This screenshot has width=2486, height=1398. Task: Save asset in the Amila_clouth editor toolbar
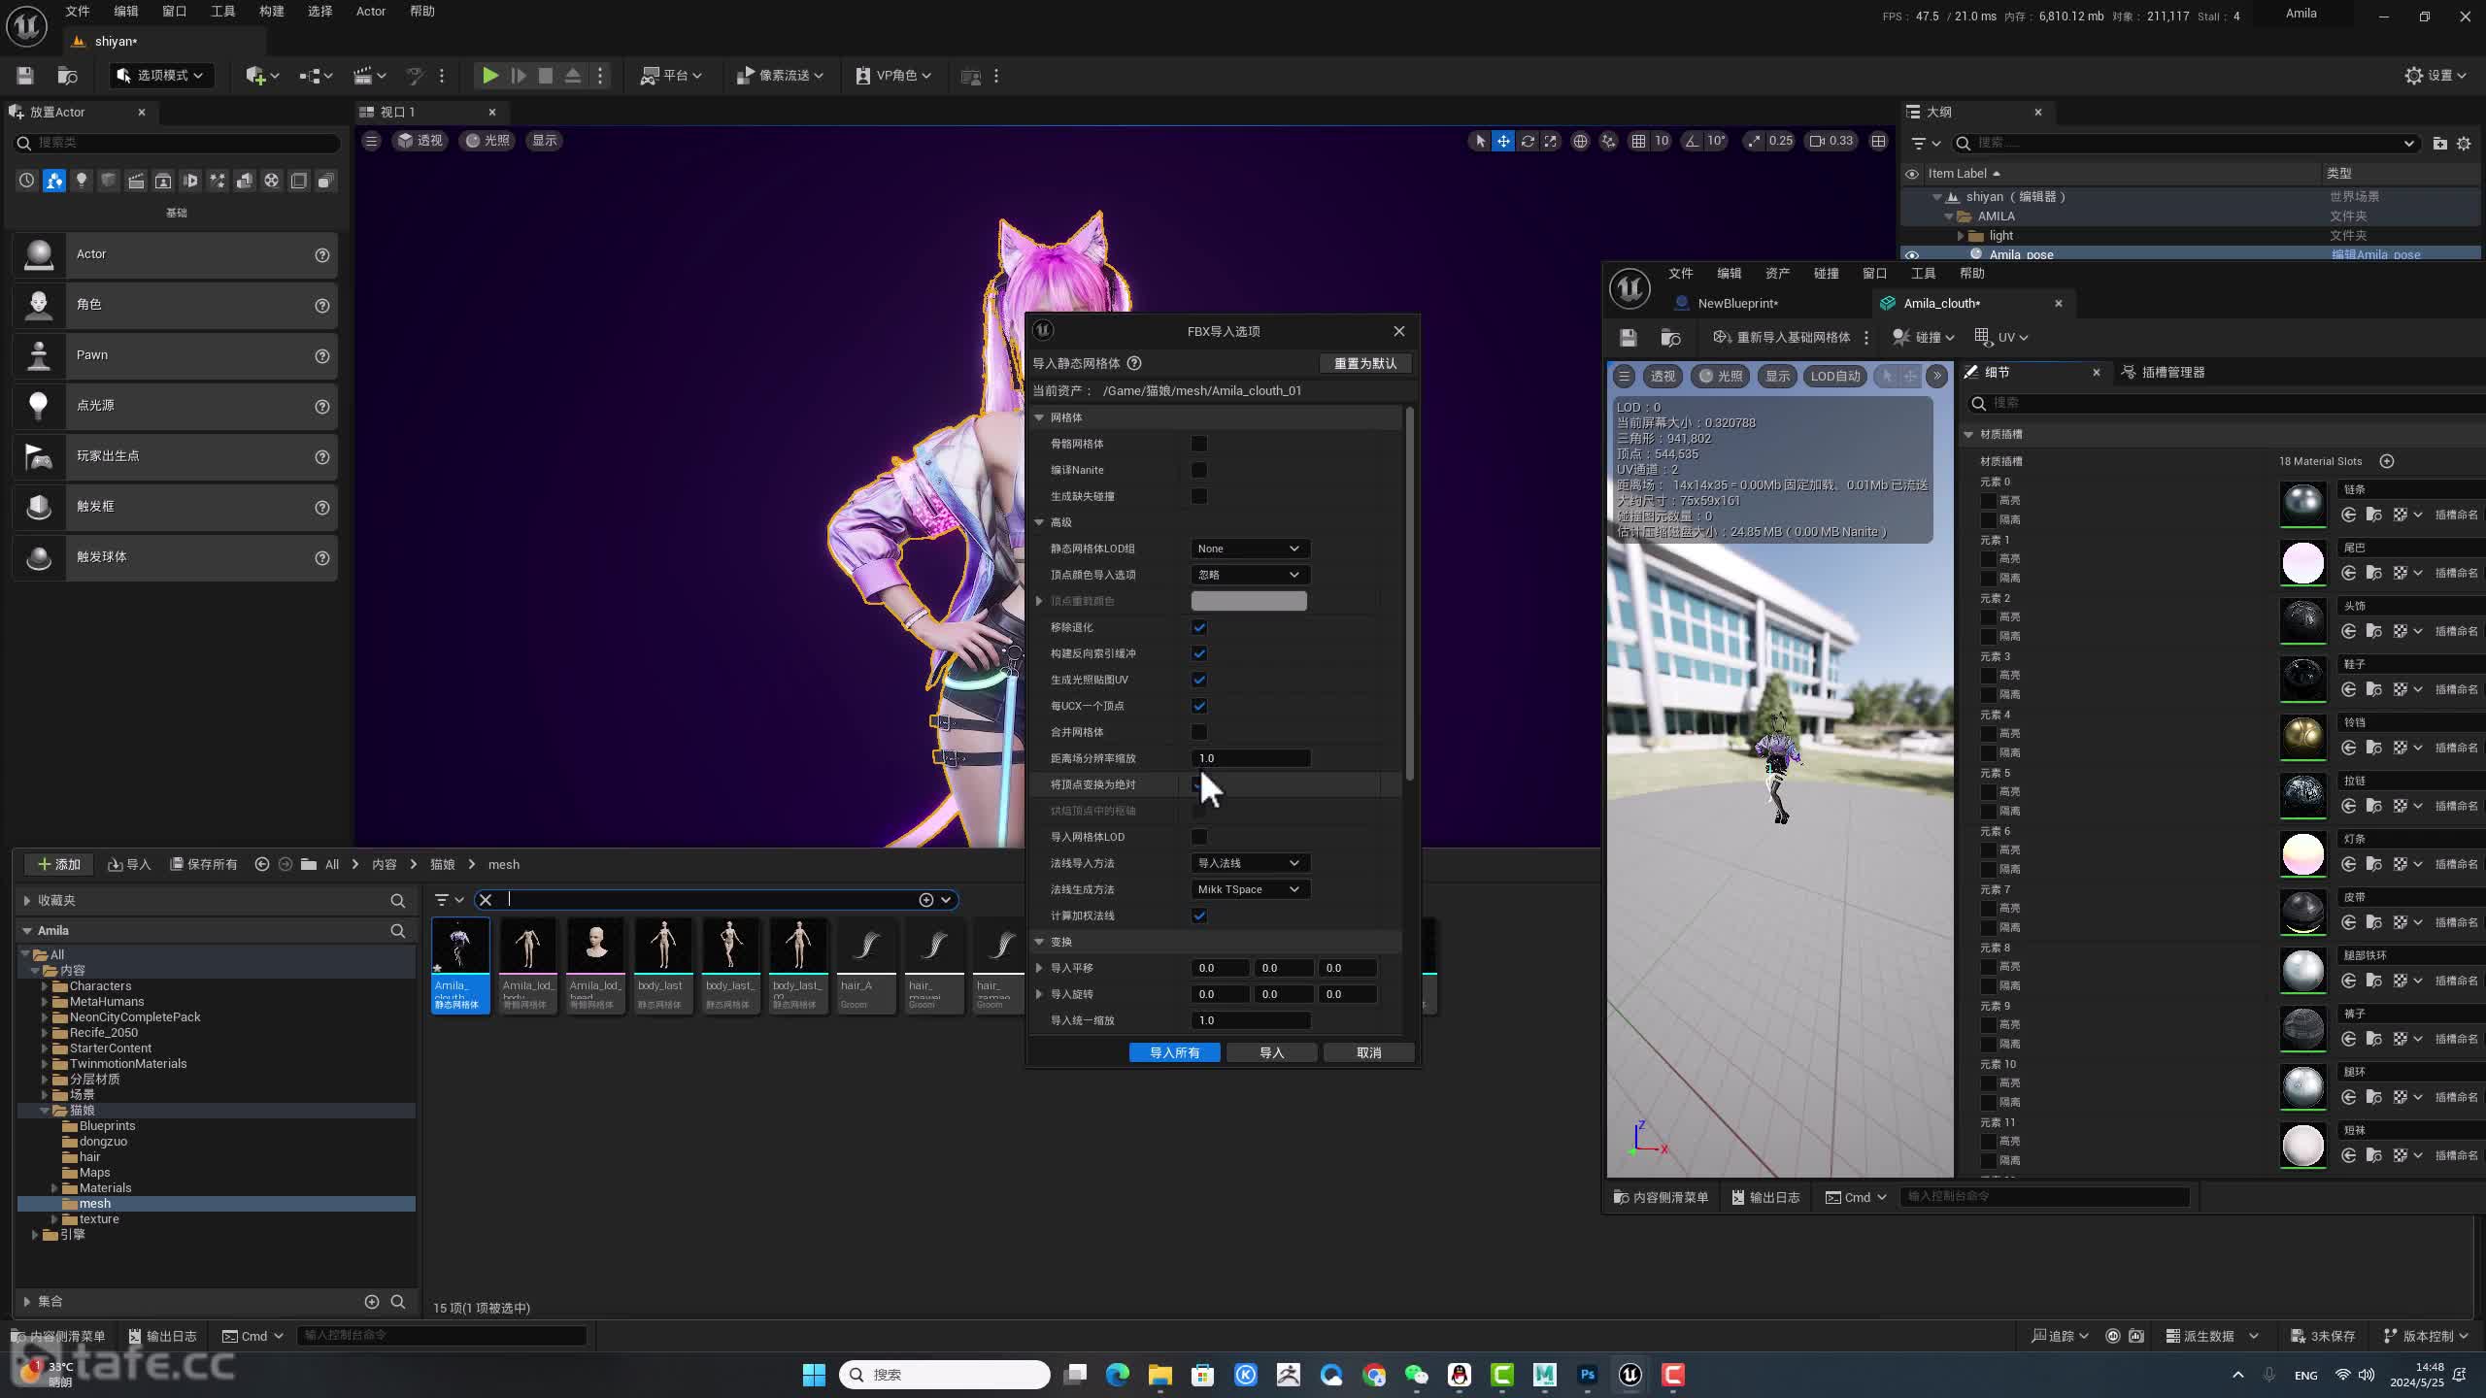point(1629,338)
